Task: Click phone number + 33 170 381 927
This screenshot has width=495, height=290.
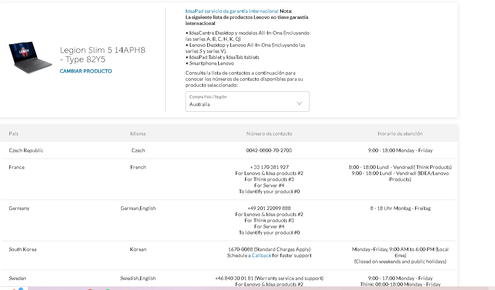Action: click(269, 167)
